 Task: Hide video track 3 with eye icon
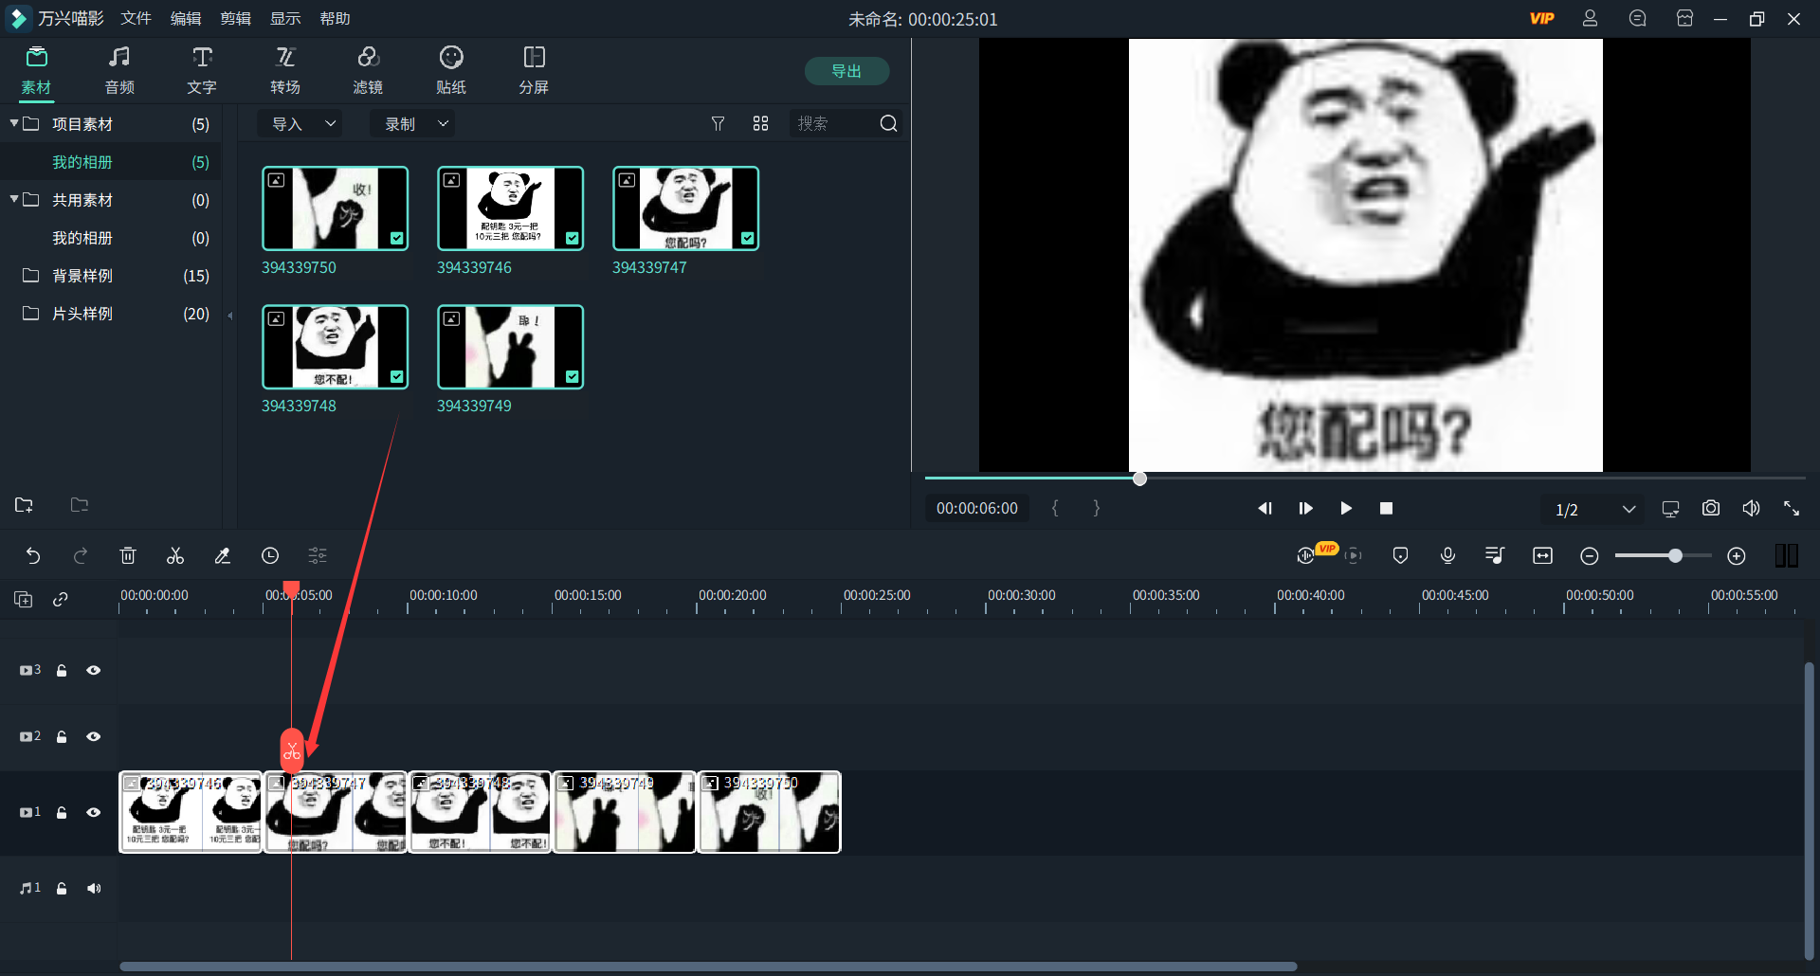[94, 670]
